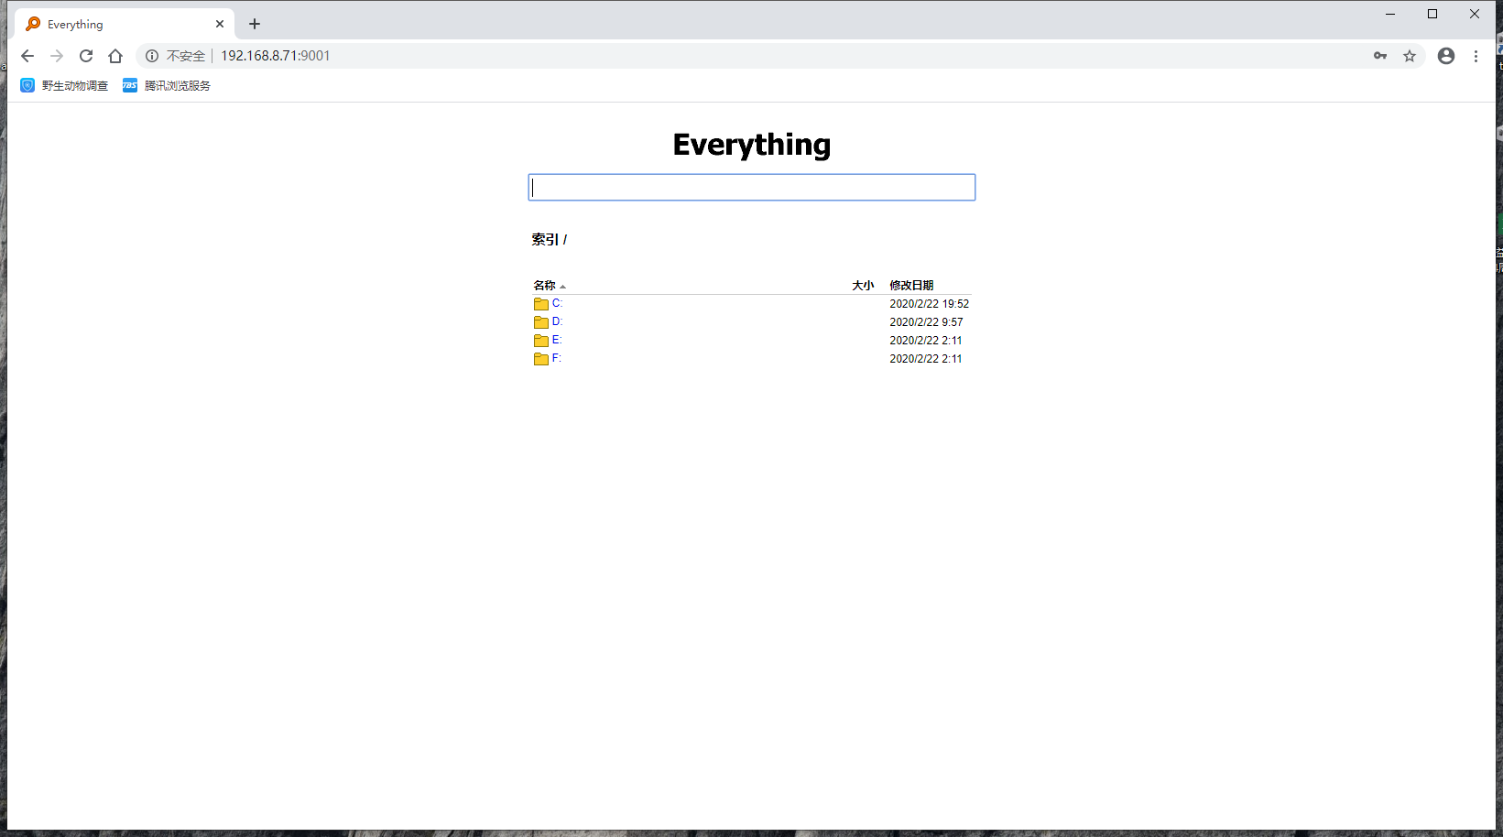Click the Everything page heading

(752, 145)
